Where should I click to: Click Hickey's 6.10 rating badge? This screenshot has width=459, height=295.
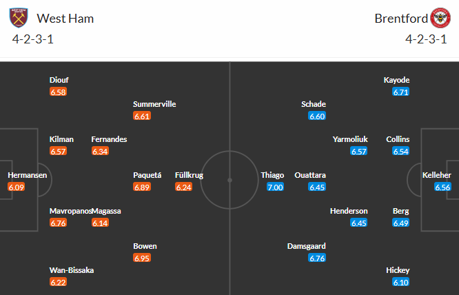click(x=401, y=282)
